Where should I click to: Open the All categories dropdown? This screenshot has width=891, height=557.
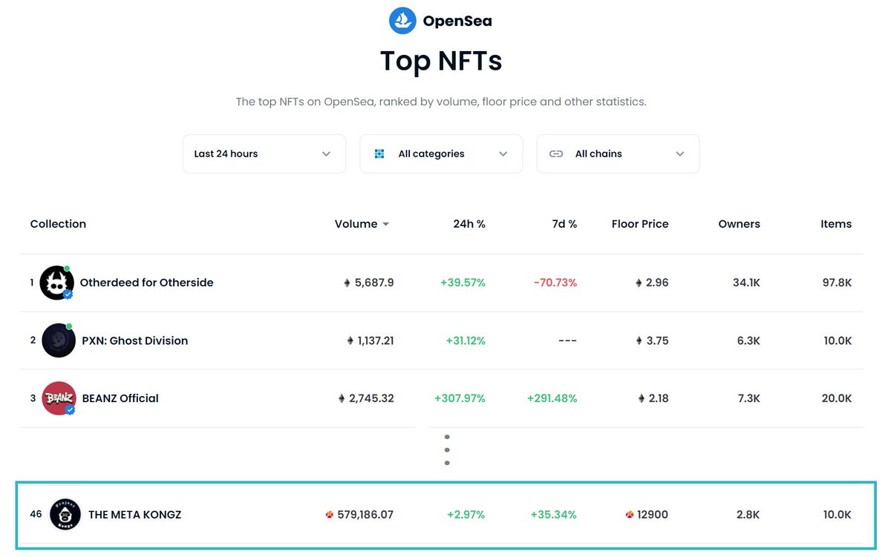coord(441,154)
